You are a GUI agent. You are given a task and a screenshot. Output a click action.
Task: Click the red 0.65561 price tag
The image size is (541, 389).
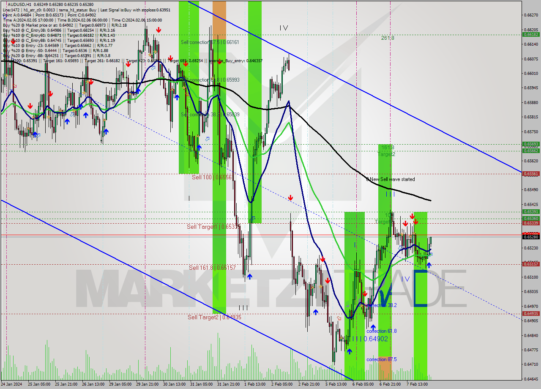(530, 173)
